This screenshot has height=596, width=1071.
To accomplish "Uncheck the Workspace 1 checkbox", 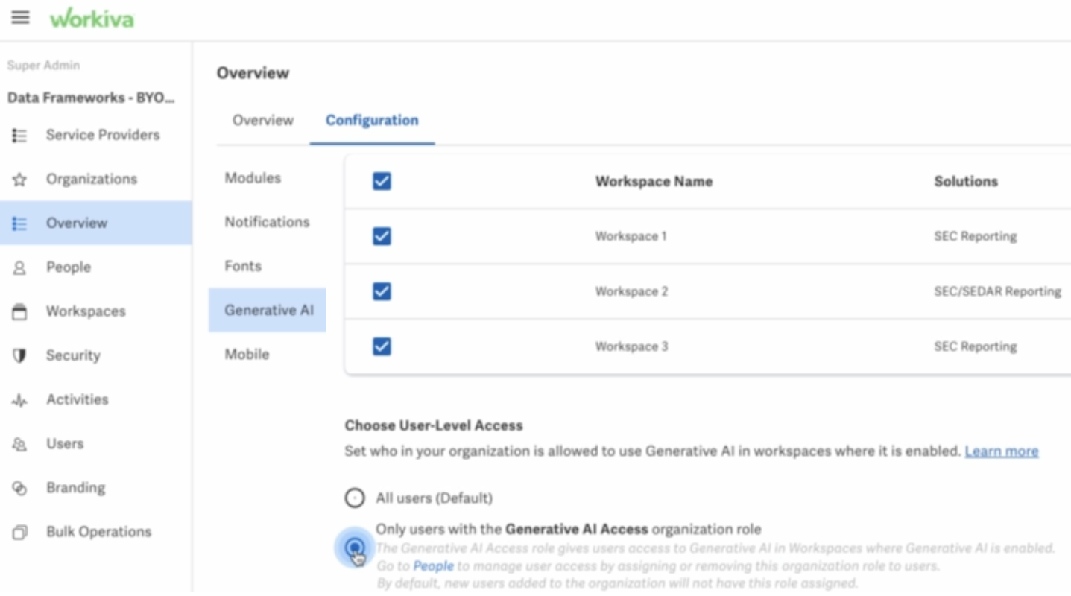I will [382, 236].
